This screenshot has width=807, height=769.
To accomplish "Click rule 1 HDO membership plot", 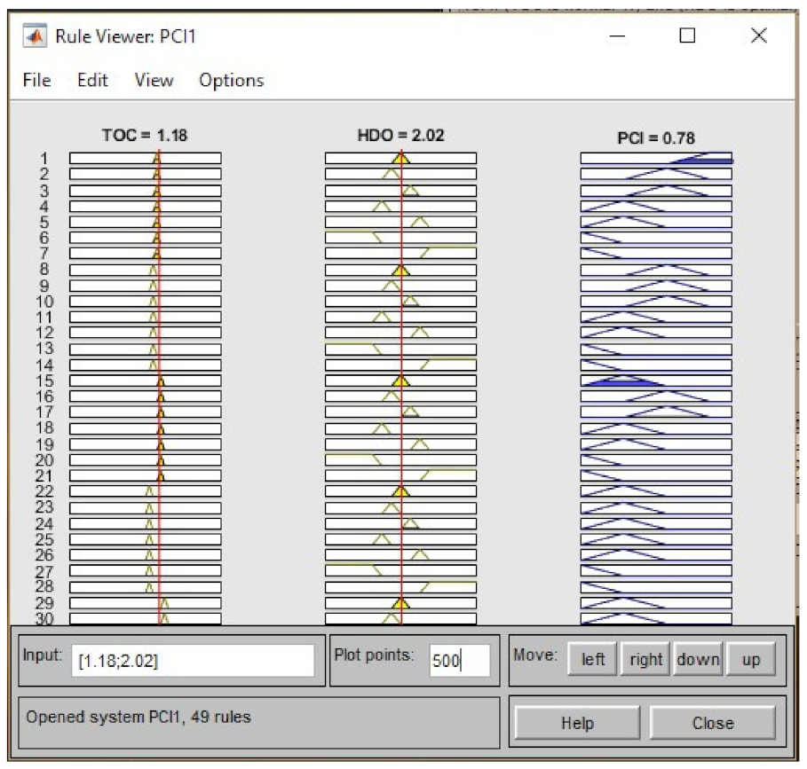I will (x=400, y=159).
